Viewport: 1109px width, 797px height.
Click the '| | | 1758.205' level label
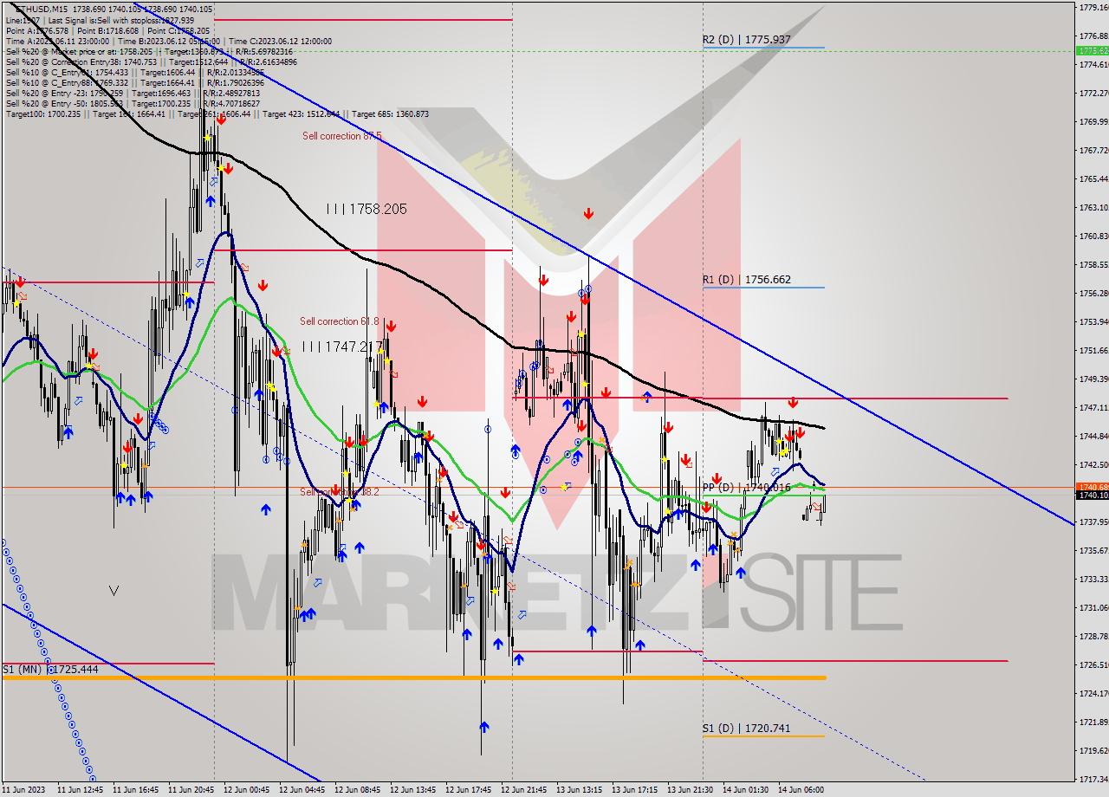[366, 209]
